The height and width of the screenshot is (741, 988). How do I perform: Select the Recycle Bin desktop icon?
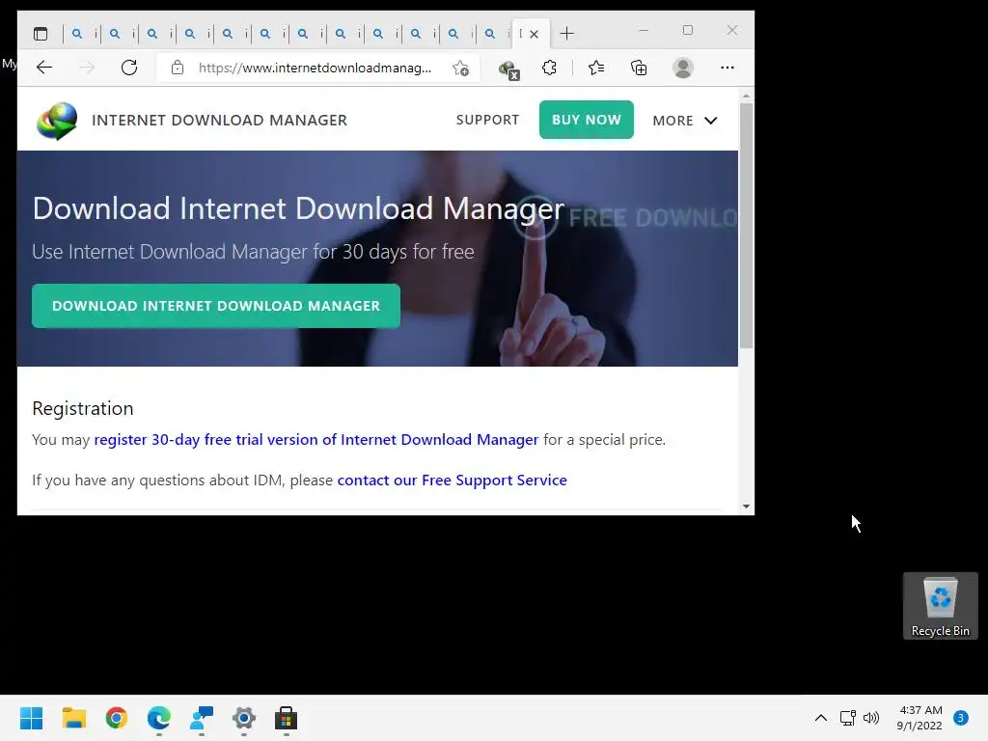coord(940,606)
